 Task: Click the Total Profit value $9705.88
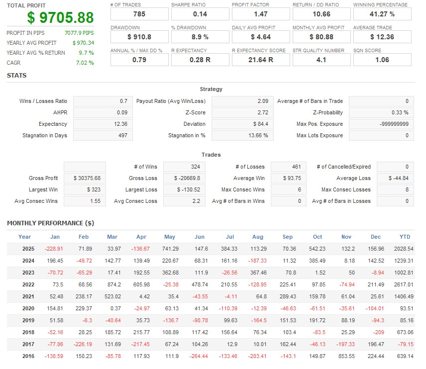click(x=60, y=18)
